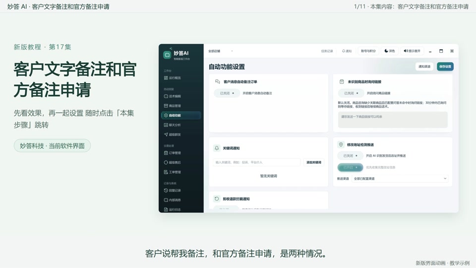
Task: Expand the 全部店铺 store dropdown
Action: click(220, 51)
